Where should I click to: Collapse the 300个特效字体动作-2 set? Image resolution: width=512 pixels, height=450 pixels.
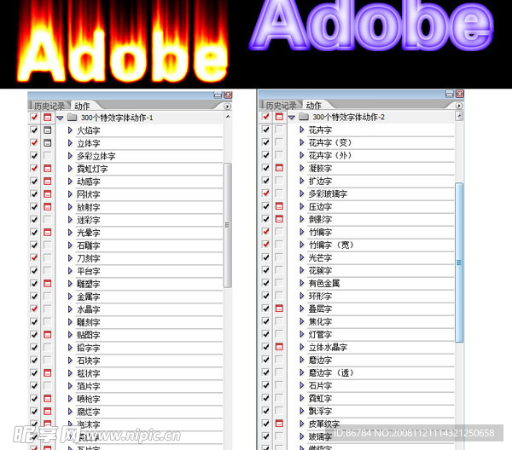click(x=292, y=117)
